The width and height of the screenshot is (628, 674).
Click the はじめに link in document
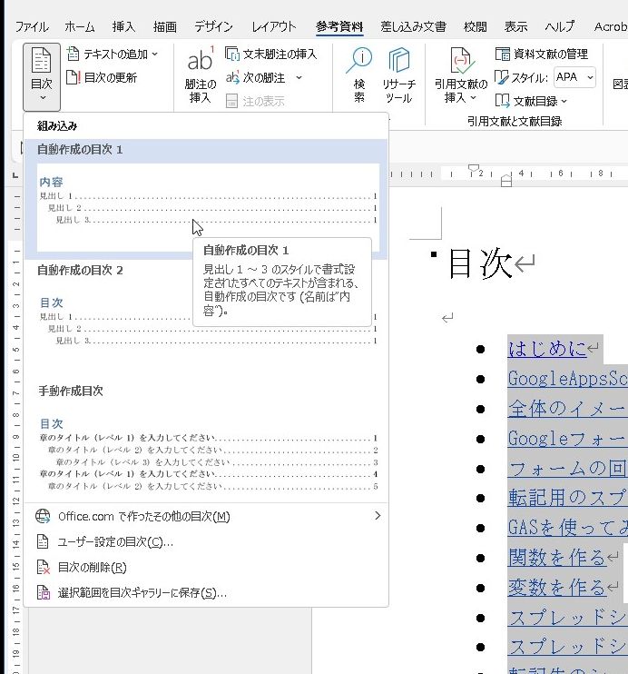pos(547,348)
